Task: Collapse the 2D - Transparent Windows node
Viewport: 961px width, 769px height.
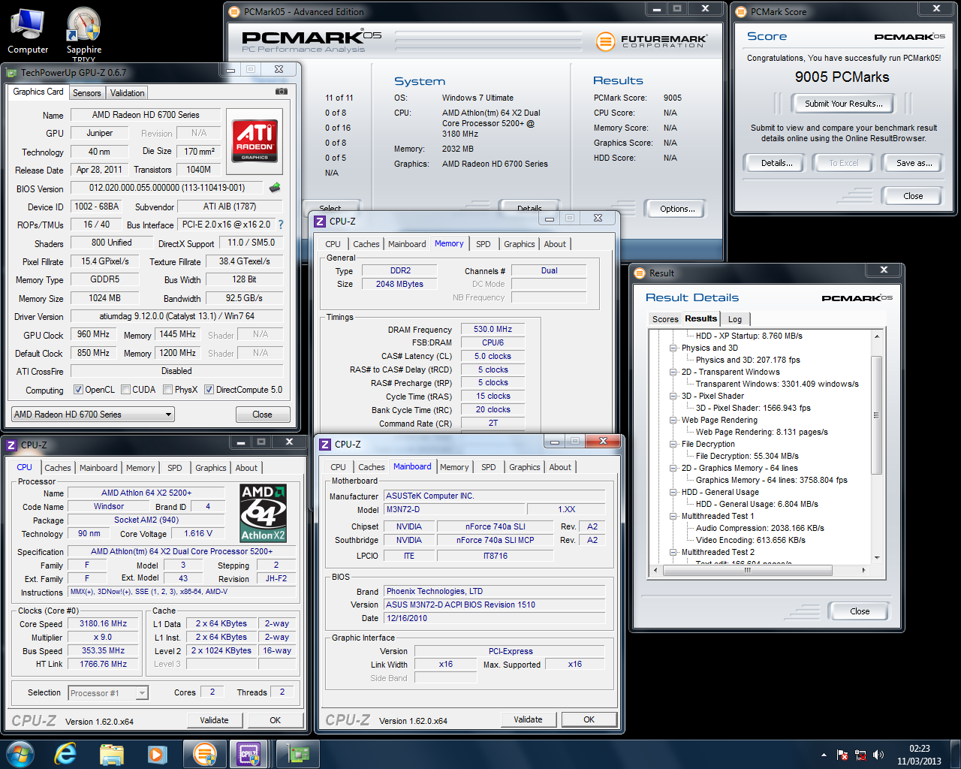Action: (x=673, y=372)
